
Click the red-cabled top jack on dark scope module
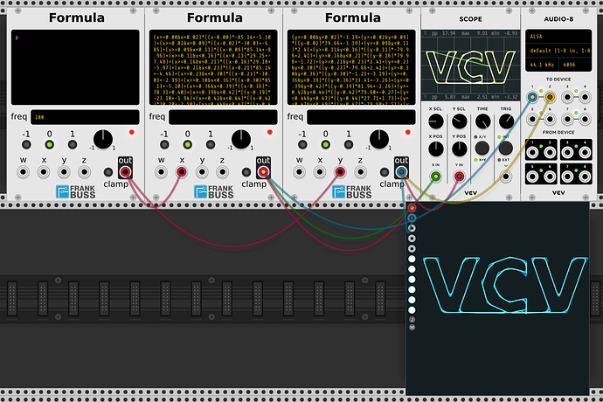(412, 207)
